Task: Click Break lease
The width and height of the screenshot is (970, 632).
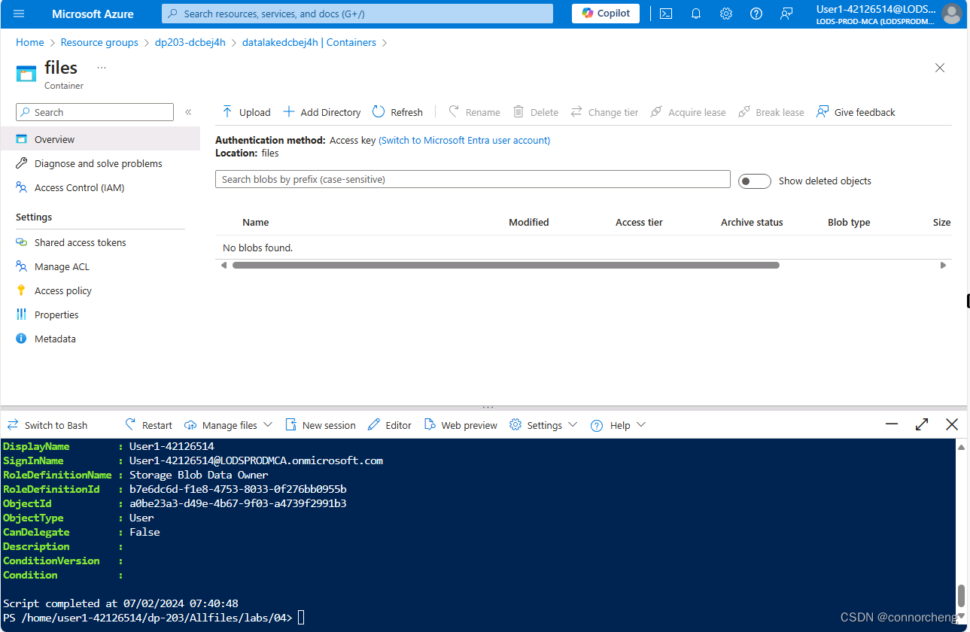Action: (x=771, y=112)
